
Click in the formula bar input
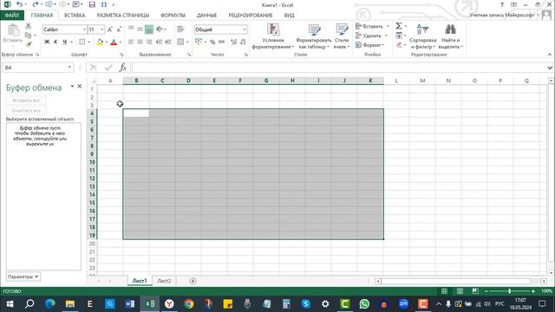tap(339, 68)
